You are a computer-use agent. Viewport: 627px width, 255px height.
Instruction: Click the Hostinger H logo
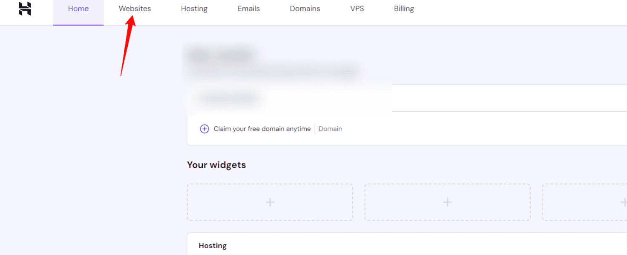point(24,9)
